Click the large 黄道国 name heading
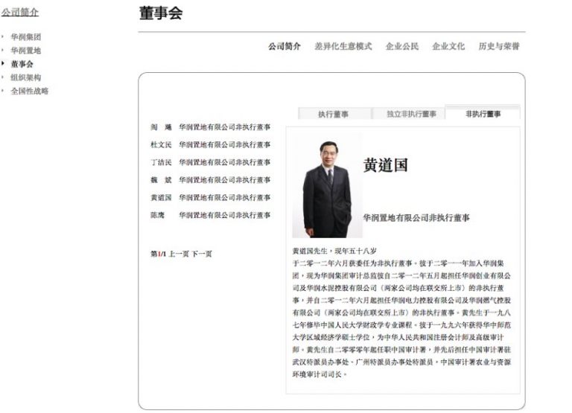Viewport: 572px width, 413px height. tap(385, 165)
